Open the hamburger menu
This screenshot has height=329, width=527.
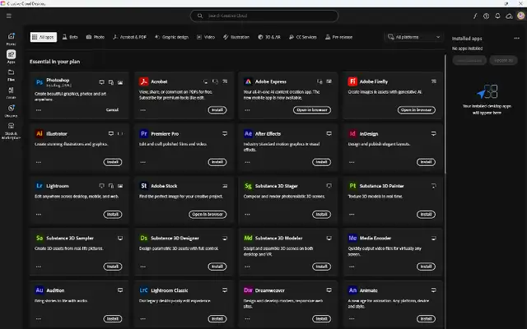(9, 16)
